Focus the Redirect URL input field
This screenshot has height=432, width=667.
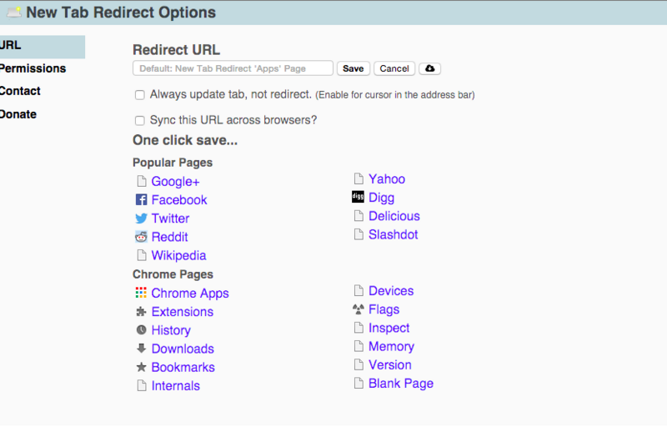[233, 68]
